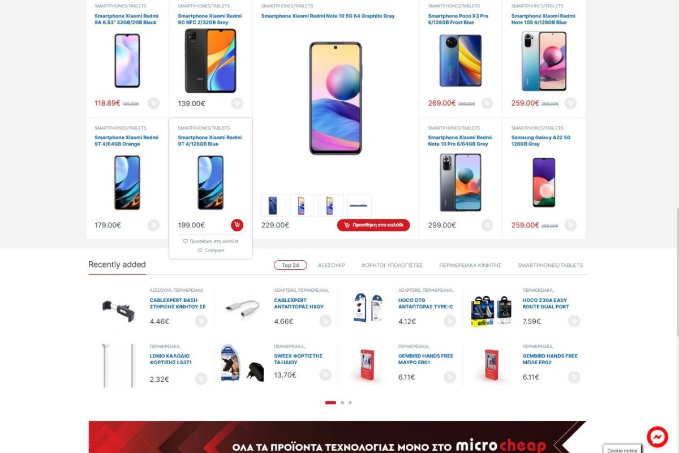Screen dimensions: 679x453
Task: Add Hoco Z30A dual port to cart
Action: 574,321
